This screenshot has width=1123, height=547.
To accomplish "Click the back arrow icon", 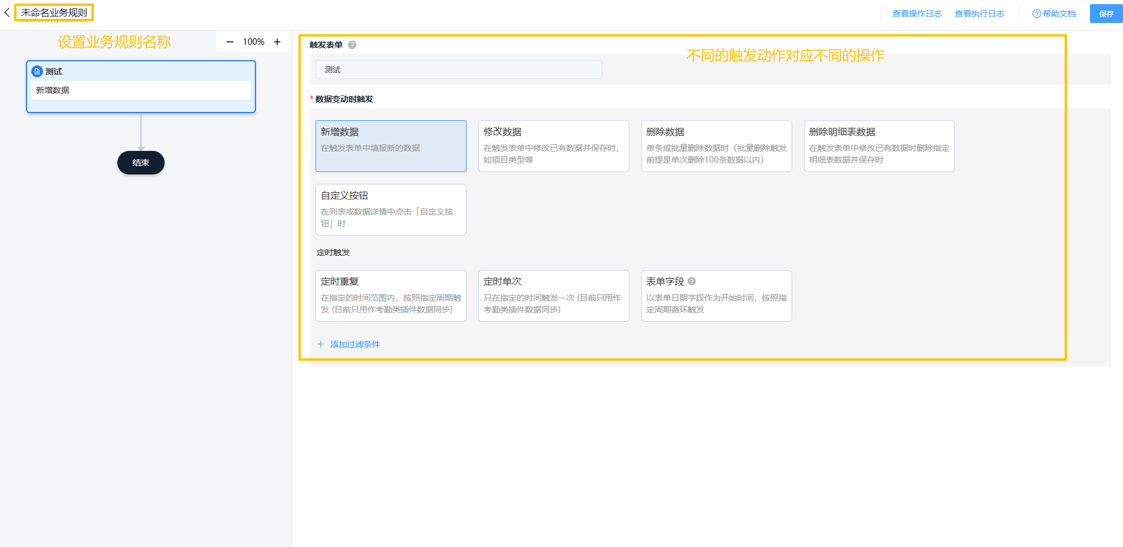I will [7, 12].
